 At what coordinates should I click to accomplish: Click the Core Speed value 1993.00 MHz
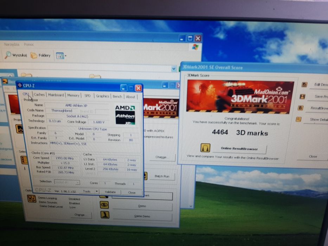point(65,158)
